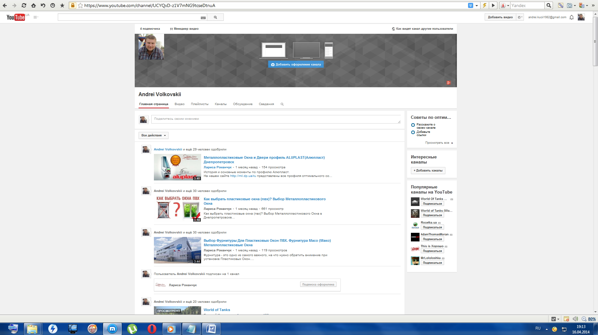Open favorites with the black star icon
This screenshot has width=598, height=335.
(x=62, y=5)
